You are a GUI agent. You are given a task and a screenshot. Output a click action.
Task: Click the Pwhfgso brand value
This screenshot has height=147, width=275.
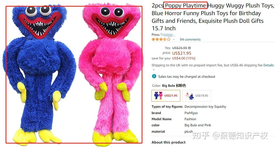click(191, 113)
